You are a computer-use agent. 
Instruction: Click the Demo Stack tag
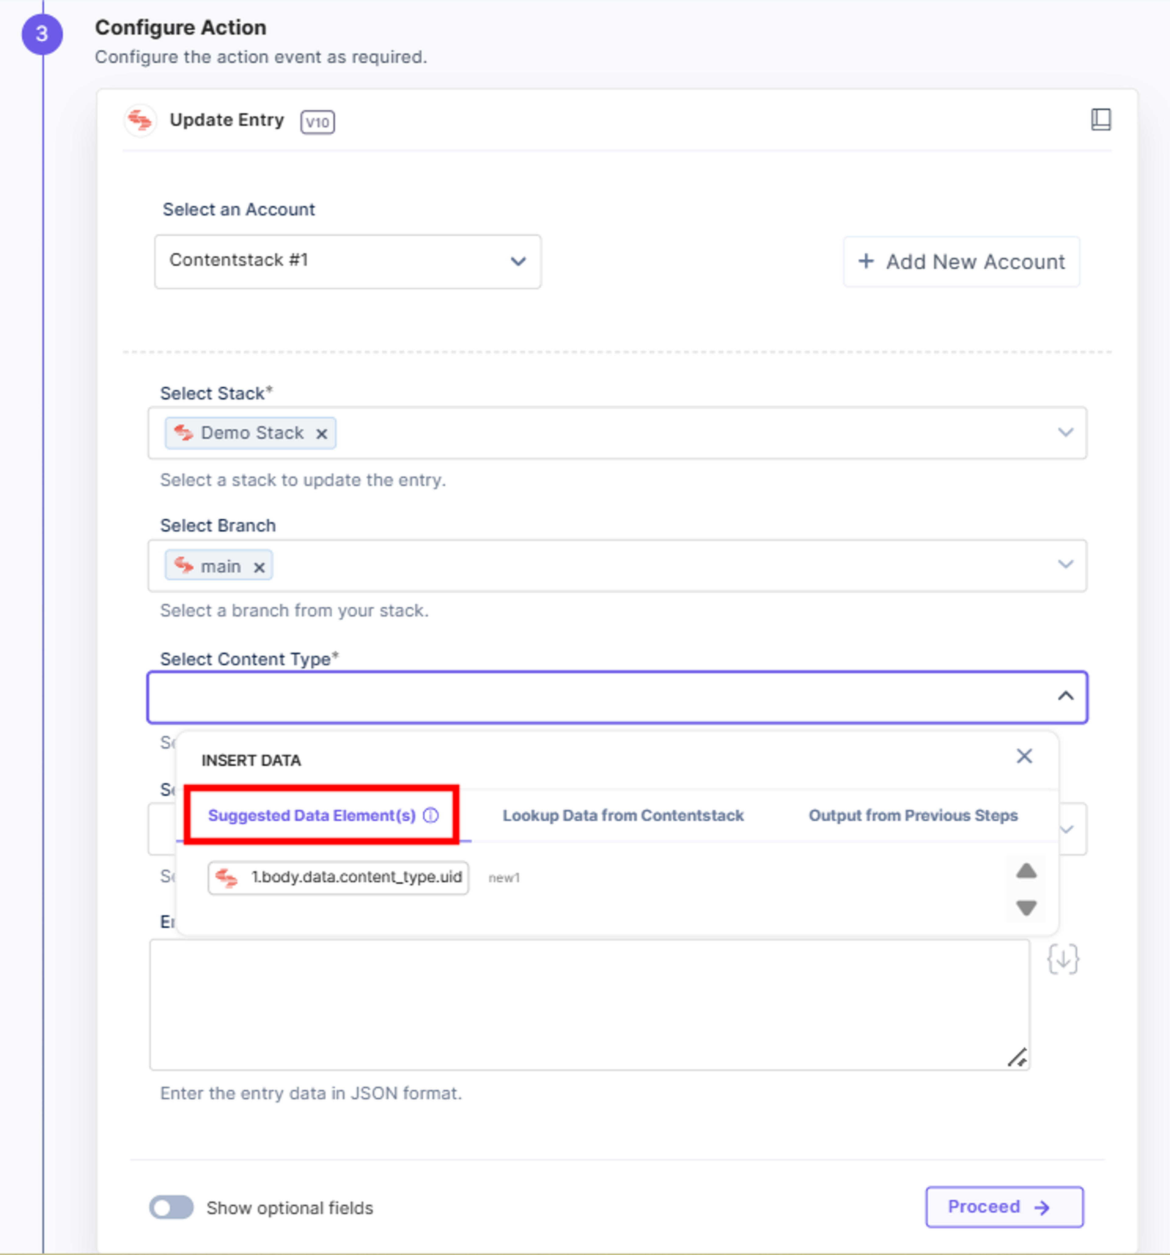[x=250, y=433]
